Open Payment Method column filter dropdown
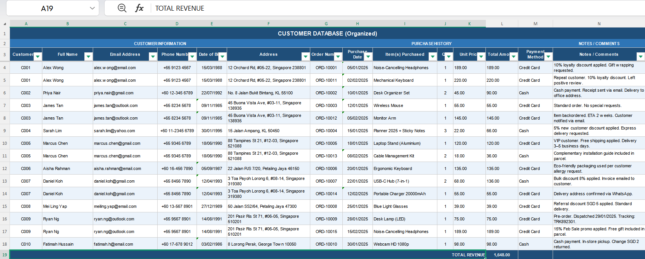The image size is (645, 259). (x=548, y=57)
